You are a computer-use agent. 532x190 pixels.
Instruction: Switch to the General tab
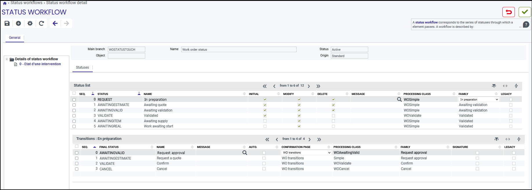coord(14,38)
